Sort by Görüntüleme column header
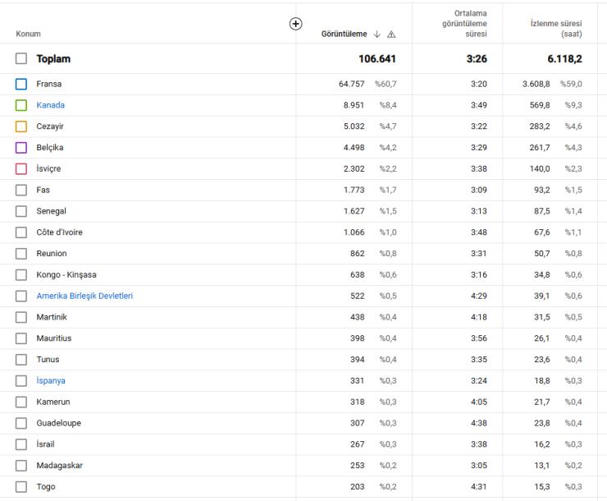607x501 pixels. pos(344,34)
